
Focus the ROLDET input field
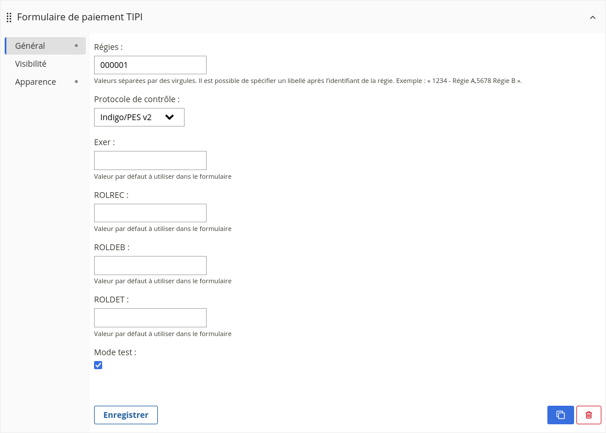[x=150, y=318]
